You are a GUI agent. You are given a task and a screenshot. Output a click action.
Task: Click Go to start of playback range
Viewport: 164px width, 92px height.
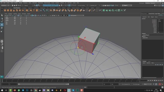(148, 80)
